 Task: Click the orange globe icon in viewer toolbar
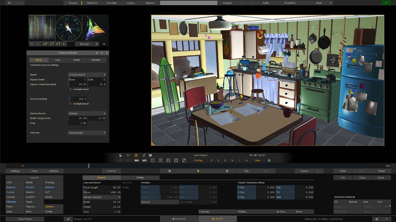click(x=136, y=155)
